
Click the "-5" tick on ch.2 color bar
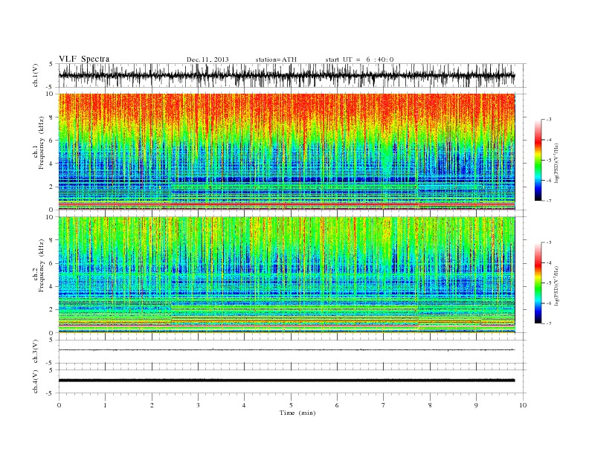pos(548,283)
